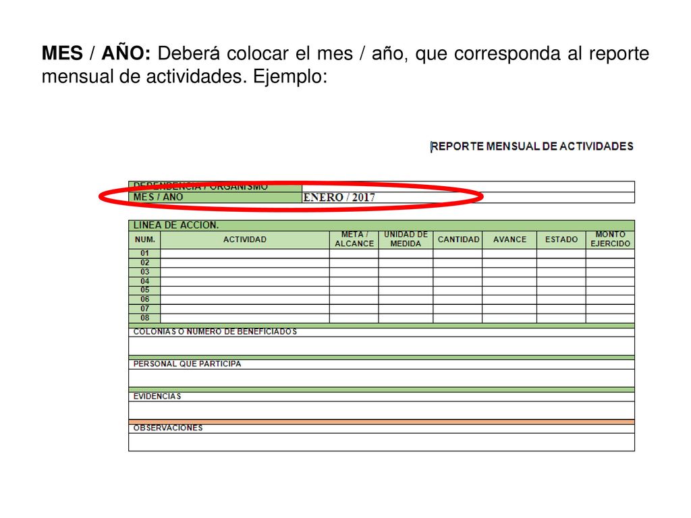Viewport: 691px width, 518px height.
Task: Select row number 02
Action: pos(145,263)
